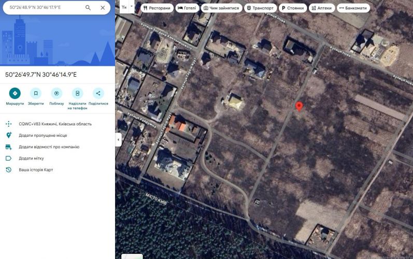Filter map by Готелі

click(187, 8)
